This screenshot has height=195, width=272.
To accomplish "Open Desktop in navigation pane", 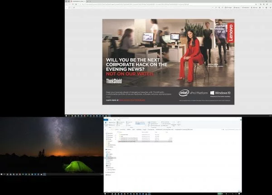I will (x=110, y=156).
